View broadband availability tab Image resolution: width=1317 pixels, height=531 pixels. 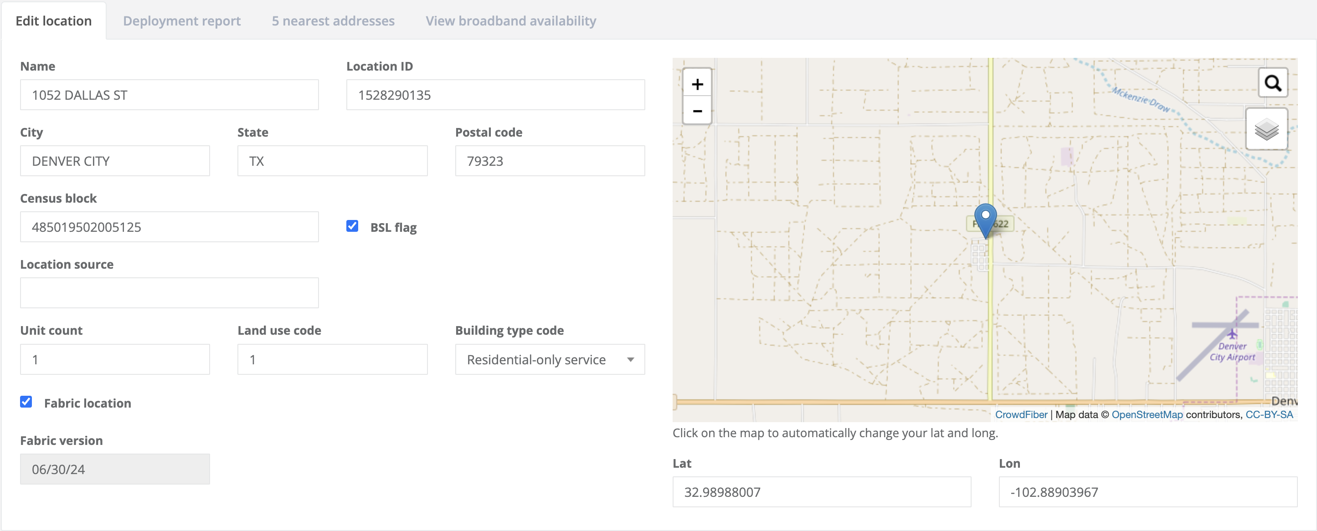tap(510, 21)
